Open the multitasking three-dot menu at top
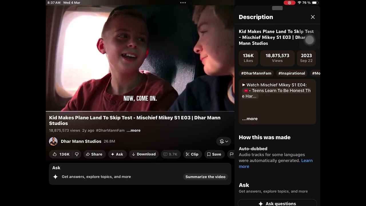 (183, 3)
